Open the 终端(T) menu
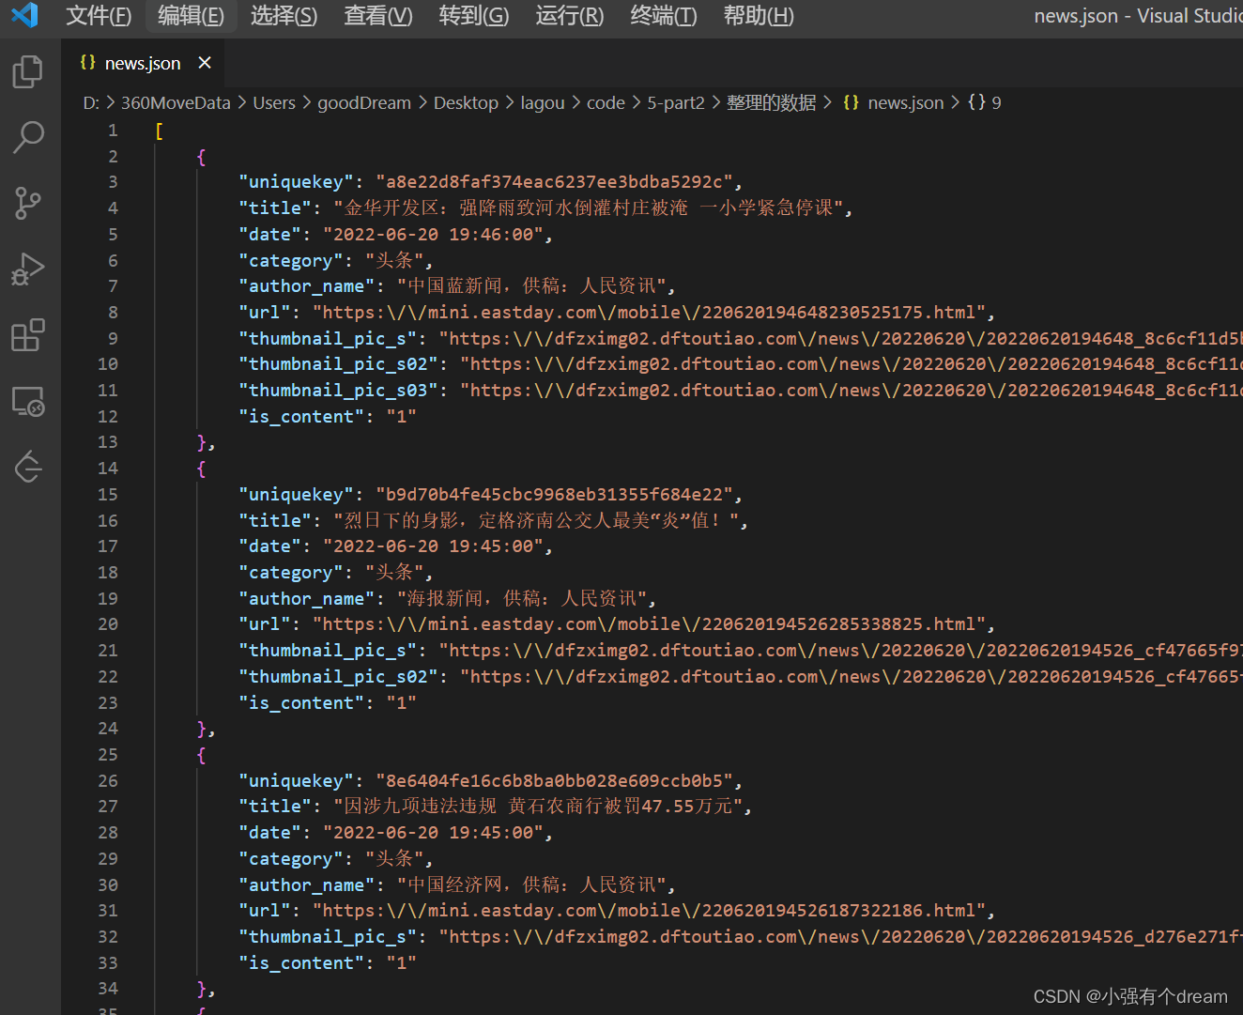Viewport: 1243px width, 1015px height. 664,16
